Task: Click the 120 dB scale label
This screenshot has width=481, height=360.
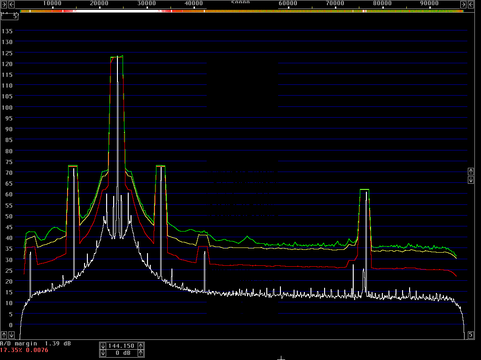Action: point(7,64)
